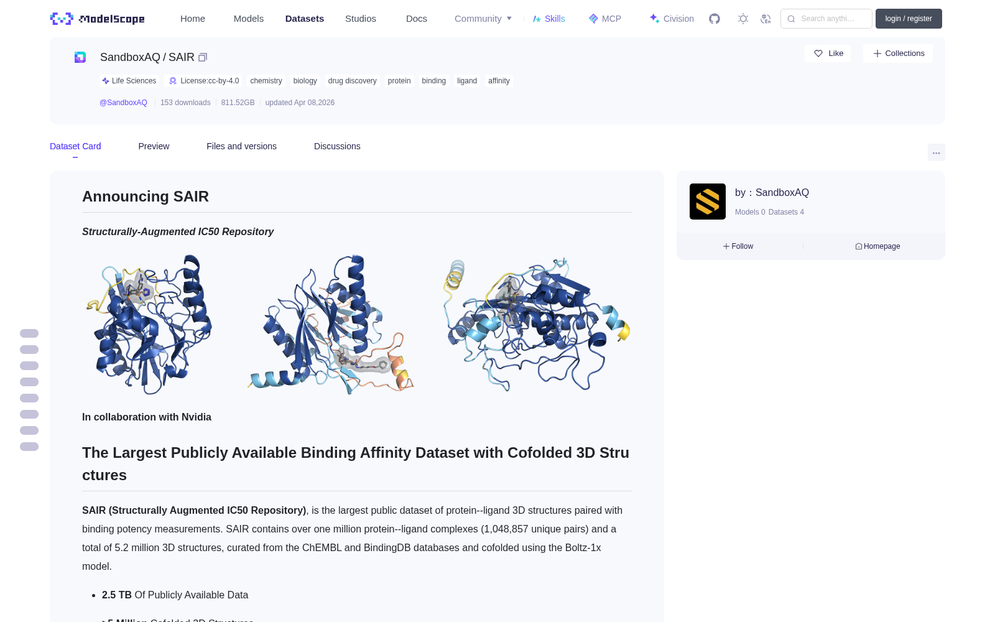The height and width of the screenshot is (622, 995).
Task: Copy the SandboxAQ / SAIR dataset name
Action: click(203, 57)
